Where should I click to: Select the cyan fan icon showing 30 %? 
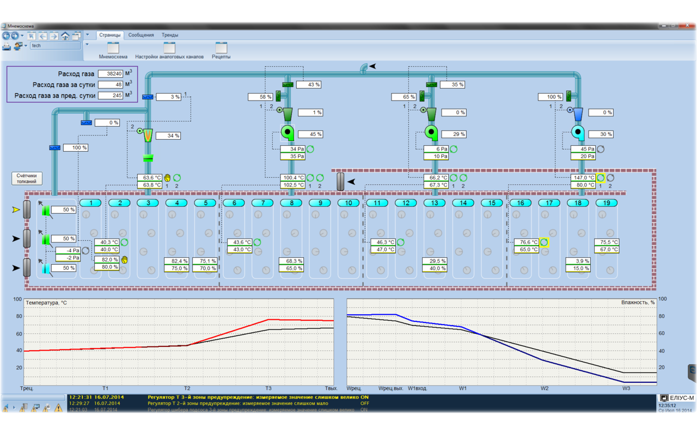tap(578, 133)
